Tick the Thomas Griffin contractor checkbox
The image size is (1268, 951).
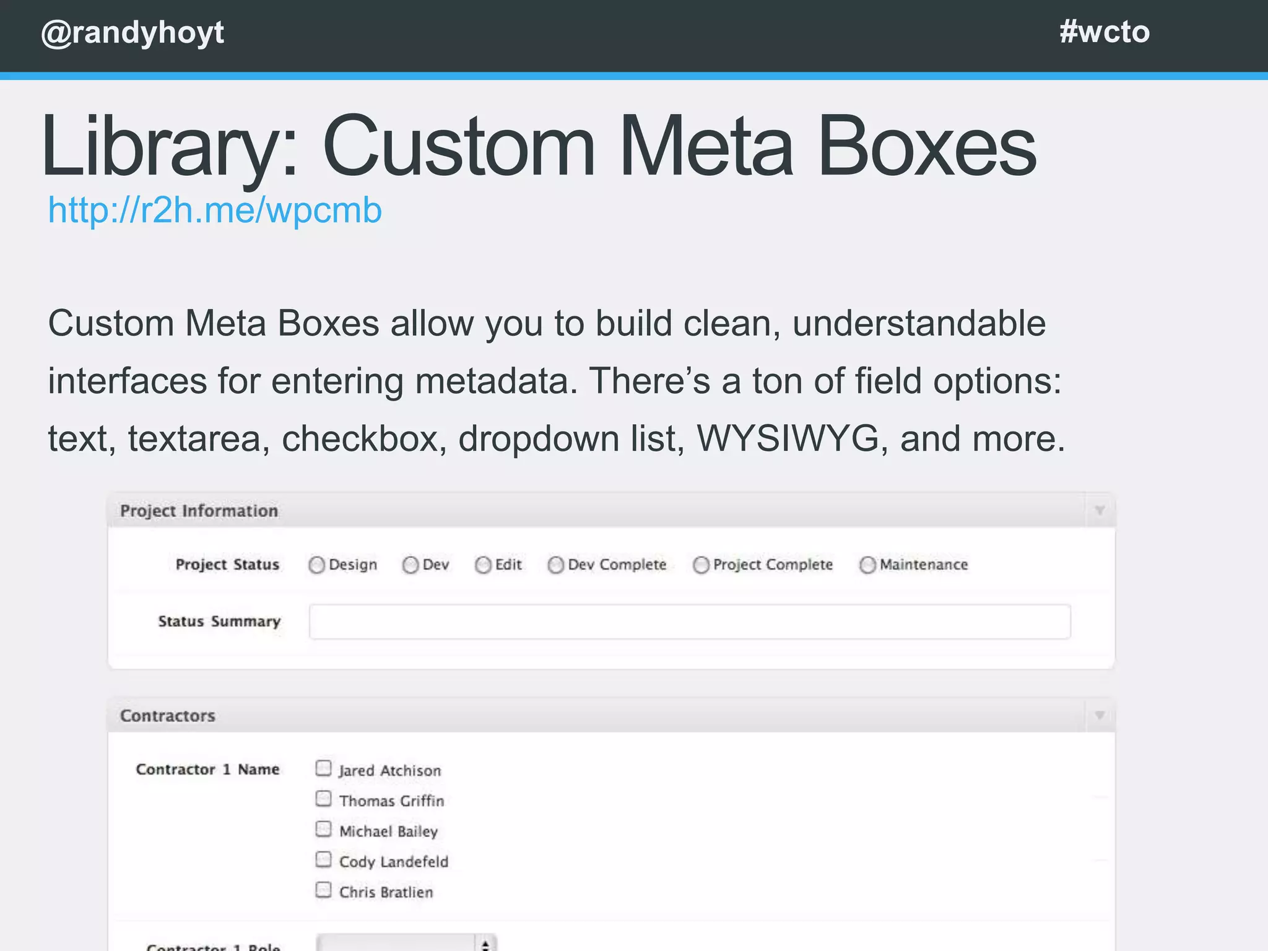coord(323,799)
